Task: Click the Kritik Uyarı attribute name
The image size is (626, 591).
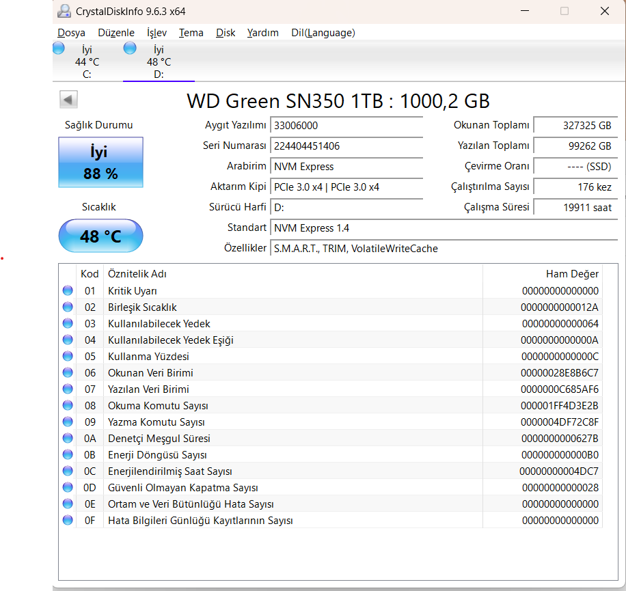Action: [133, 291]
